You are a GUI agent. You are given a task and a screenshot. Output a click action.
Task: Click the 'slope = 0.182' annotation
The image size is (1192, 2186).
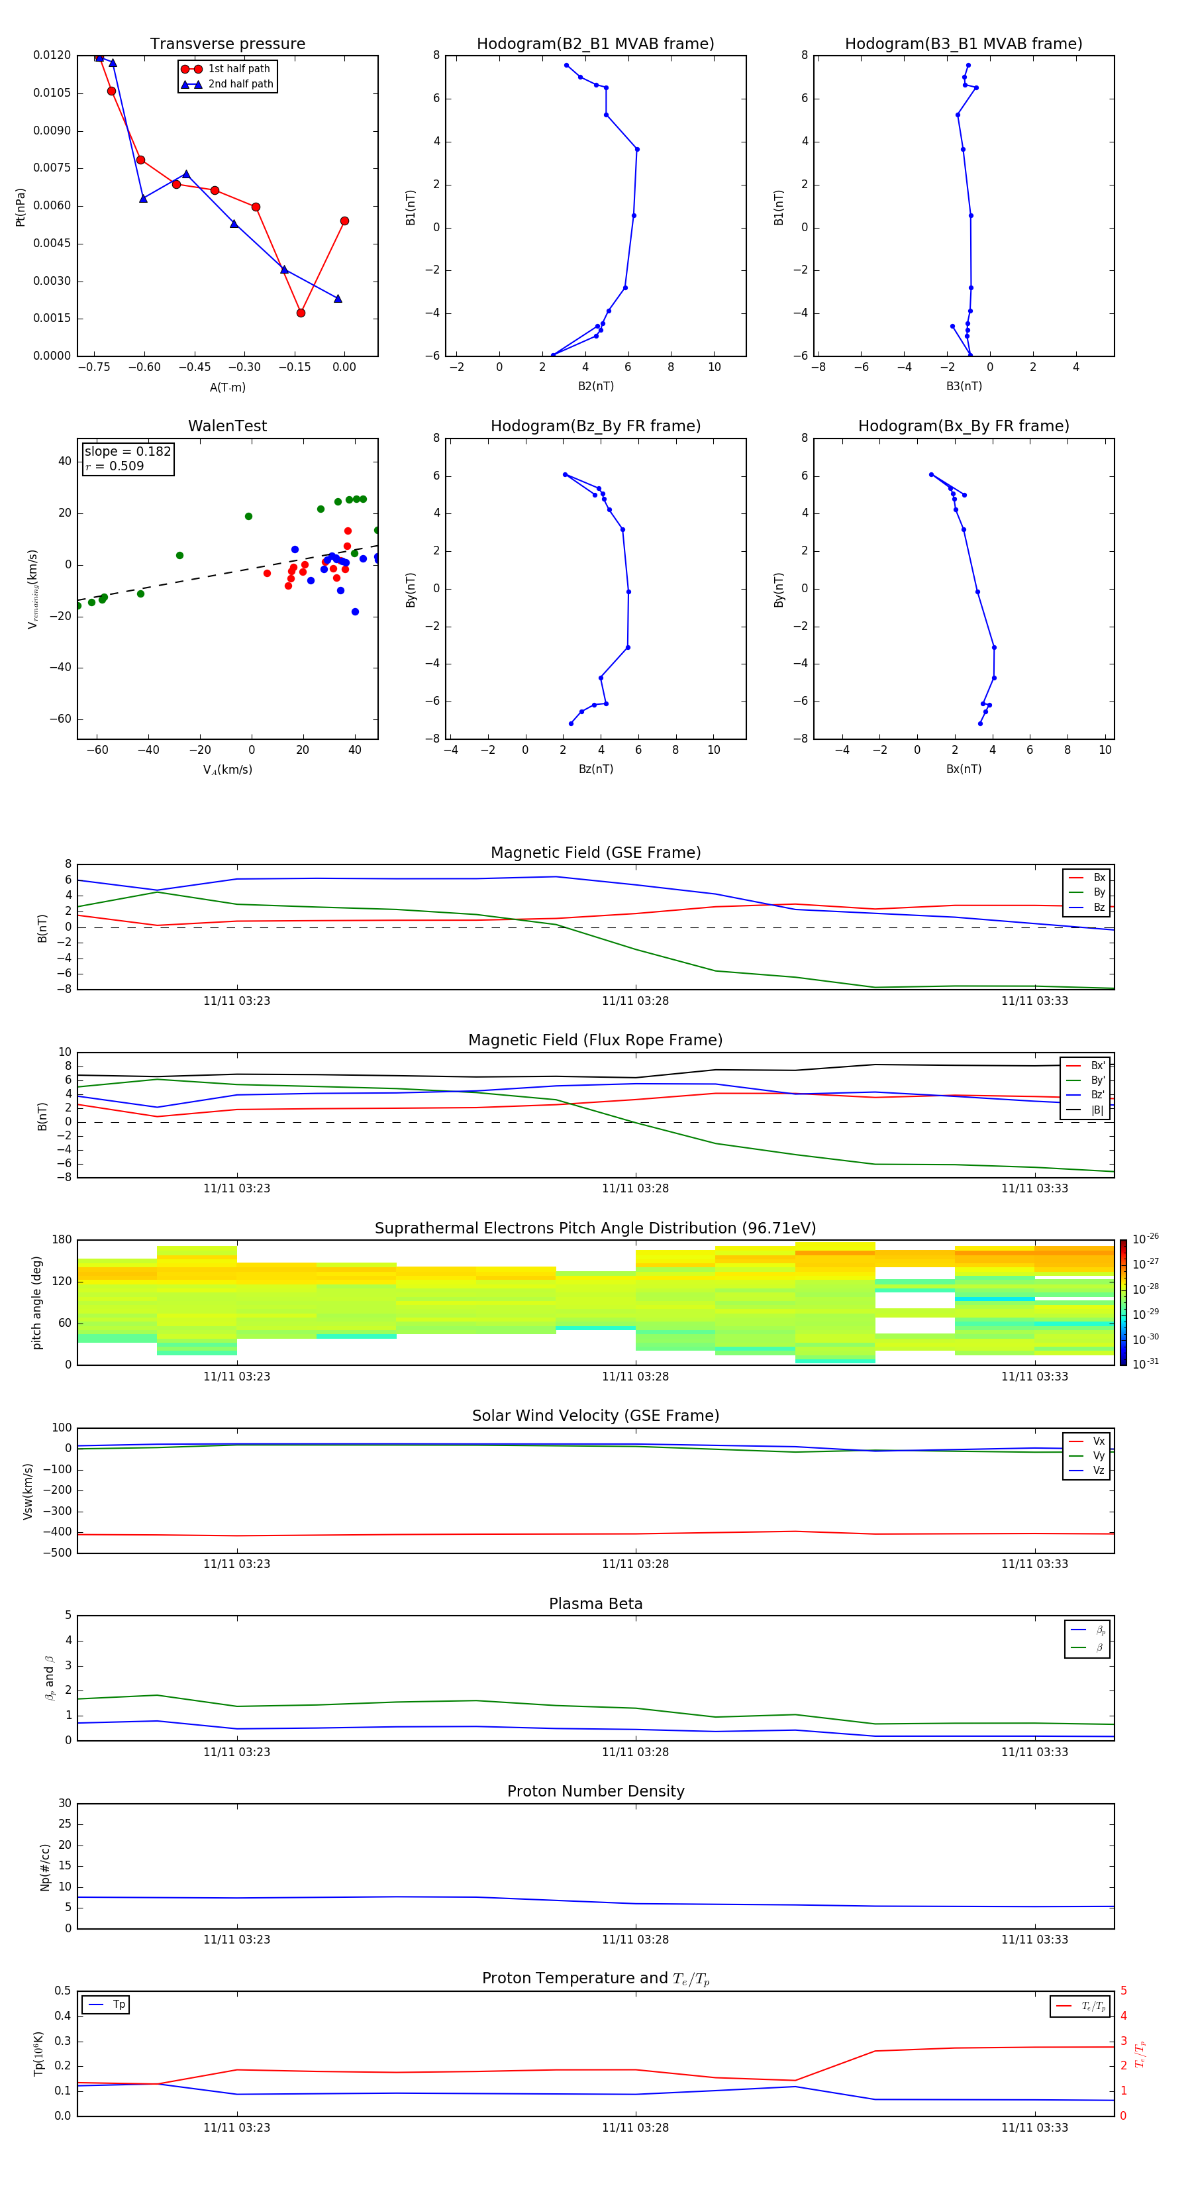point(127,452)
